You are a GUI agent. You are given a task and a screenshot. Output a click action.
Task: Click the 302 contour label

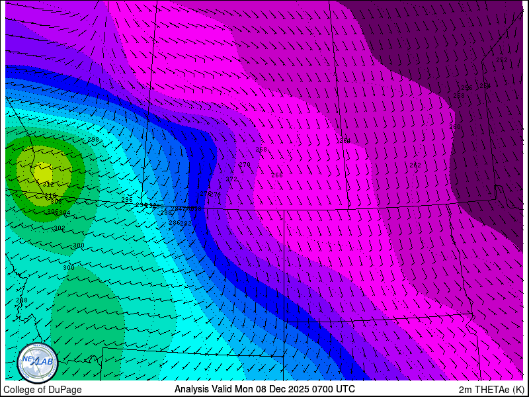tap(60, 228)
